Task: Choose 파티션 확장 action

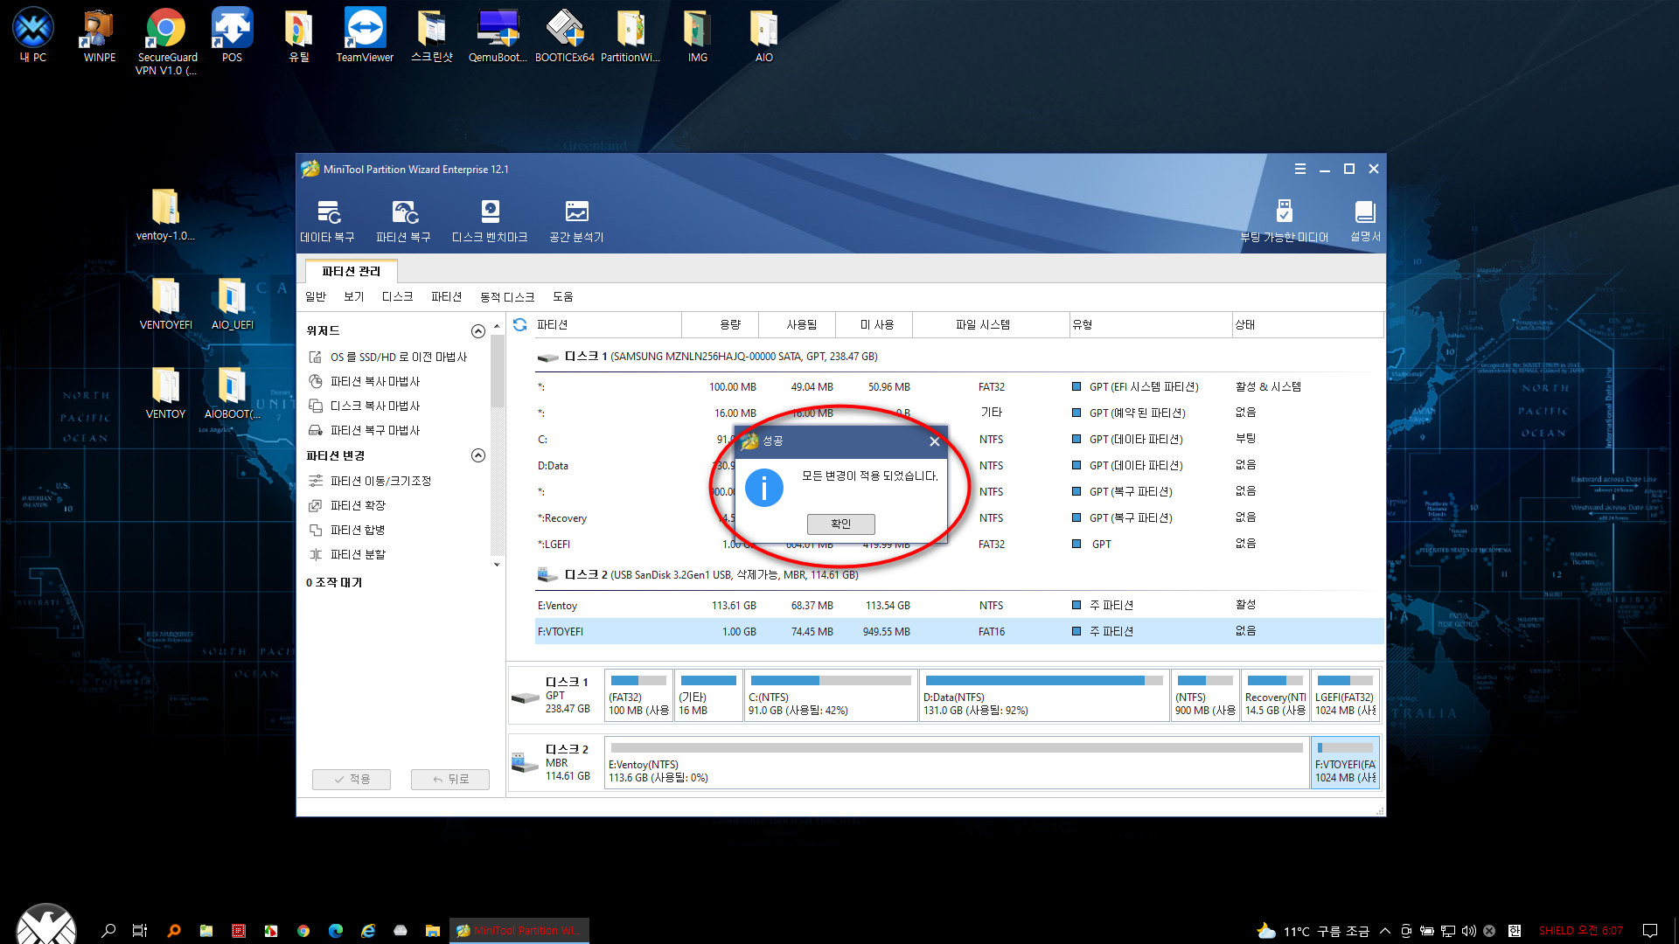Action: pyautogui.click(x=347, y=505)
